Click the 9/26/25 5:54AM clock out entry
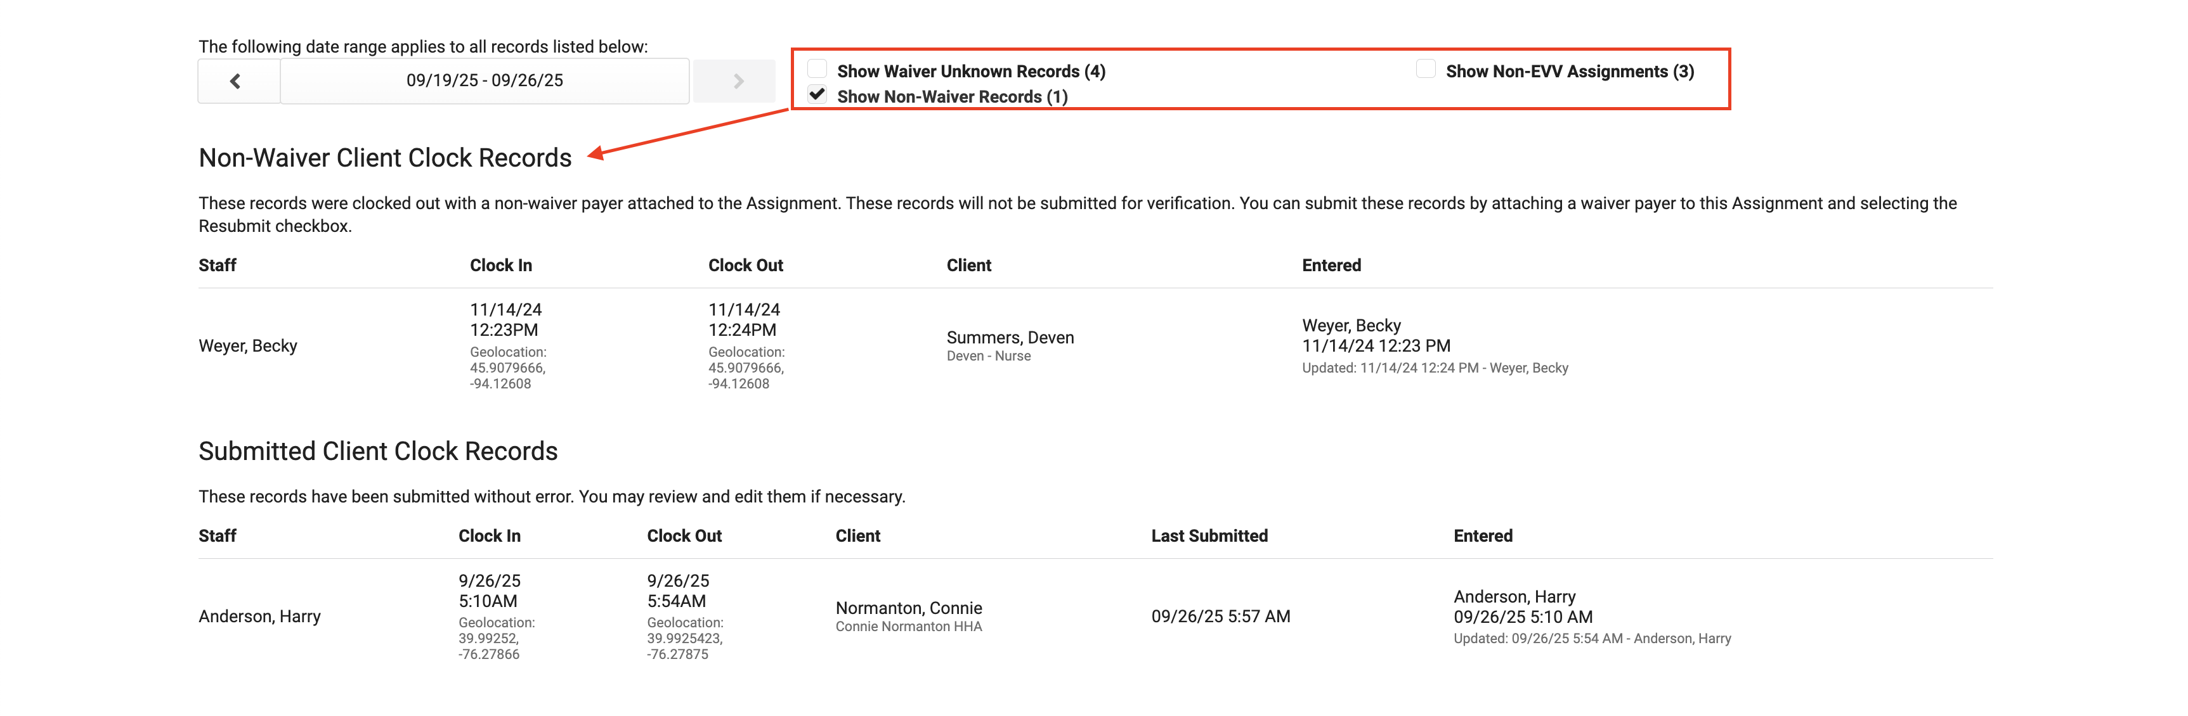The image size is (2188, 716). 677,591
